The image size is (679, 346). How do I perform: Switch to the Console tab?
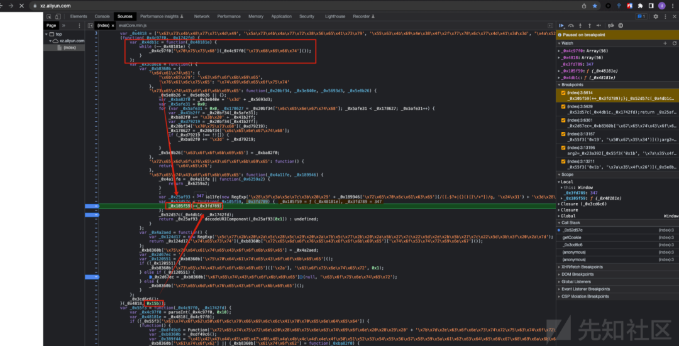(x=102, y=16)
